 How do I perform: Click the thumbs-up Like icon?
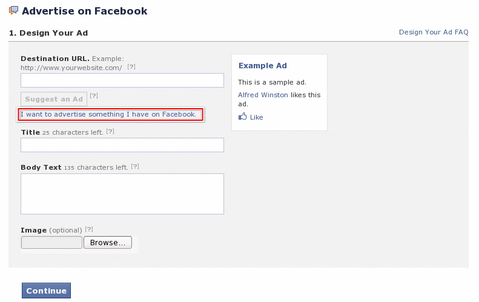click(243, 117)
